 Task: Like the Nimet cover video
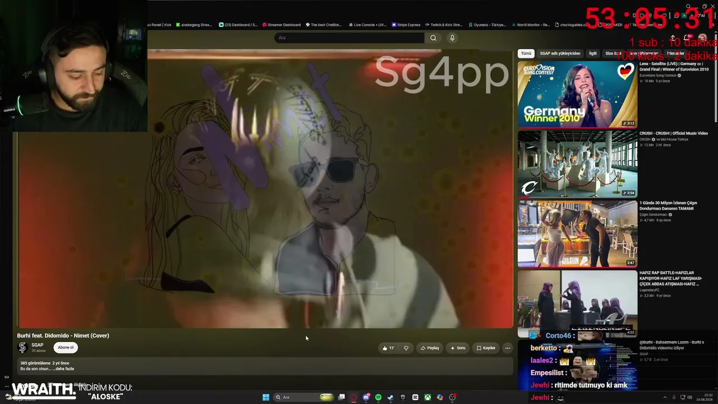point(388,348)
